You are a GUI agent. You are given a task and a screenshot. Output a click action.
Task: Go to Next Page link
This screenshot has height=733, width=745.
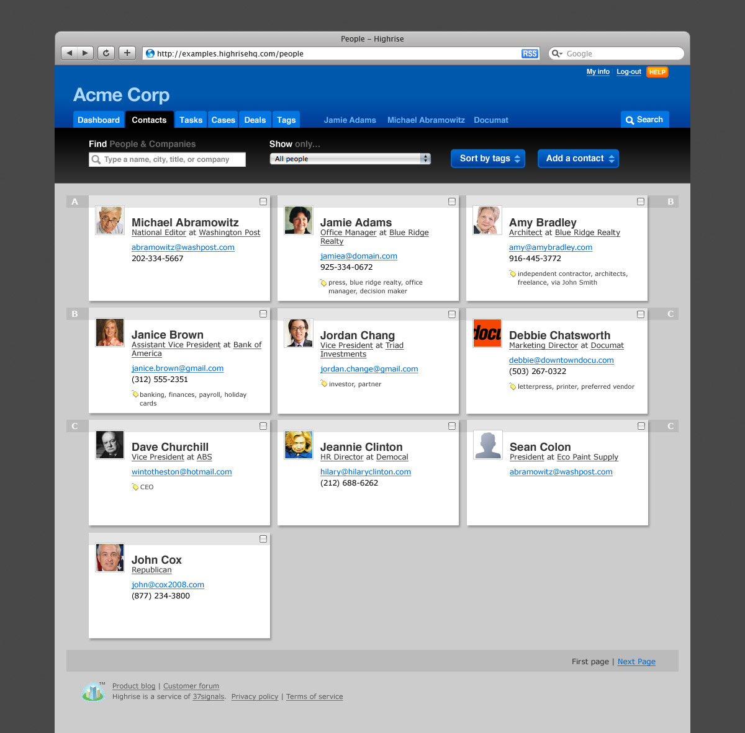636,662
